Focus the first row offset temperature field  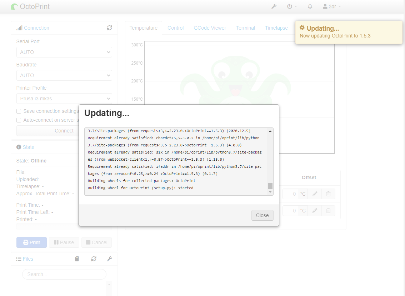click(x=290, y=194)
